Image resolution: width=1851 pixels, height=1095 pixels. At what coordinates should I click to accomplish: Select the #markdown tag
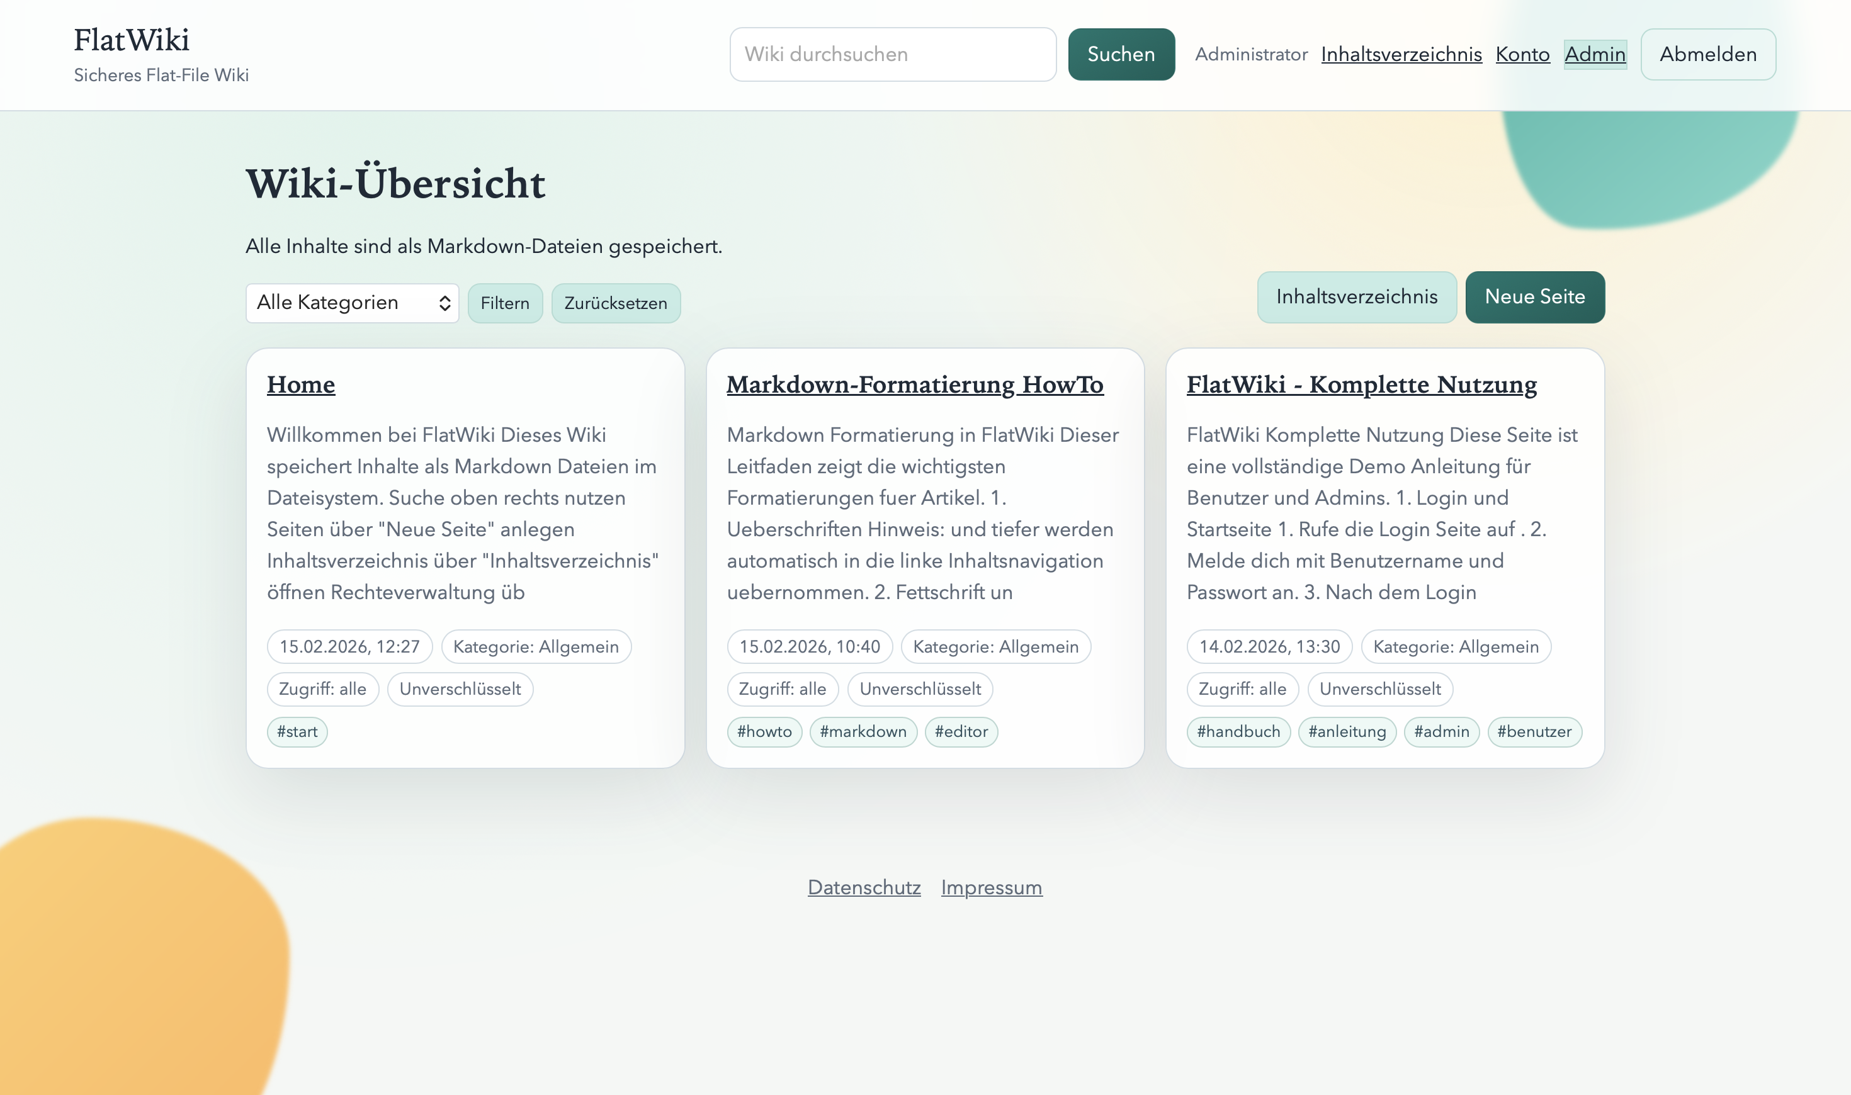(864, 731)
